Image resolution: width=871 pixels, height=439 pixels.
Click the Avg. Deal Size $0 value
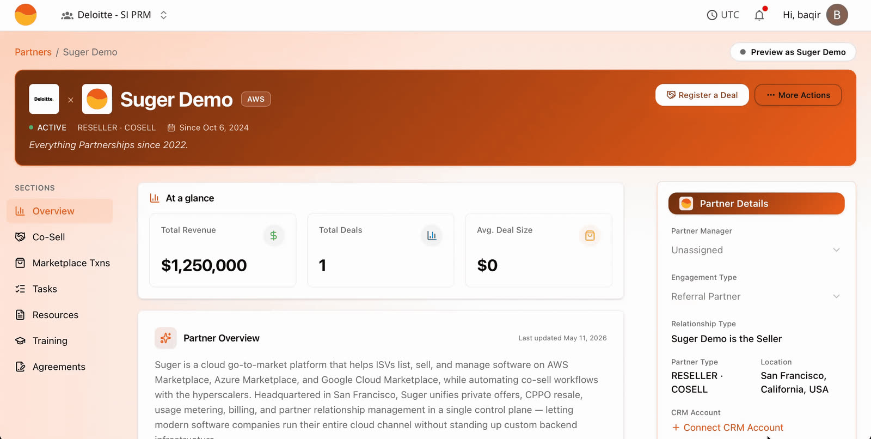[487, 265]
